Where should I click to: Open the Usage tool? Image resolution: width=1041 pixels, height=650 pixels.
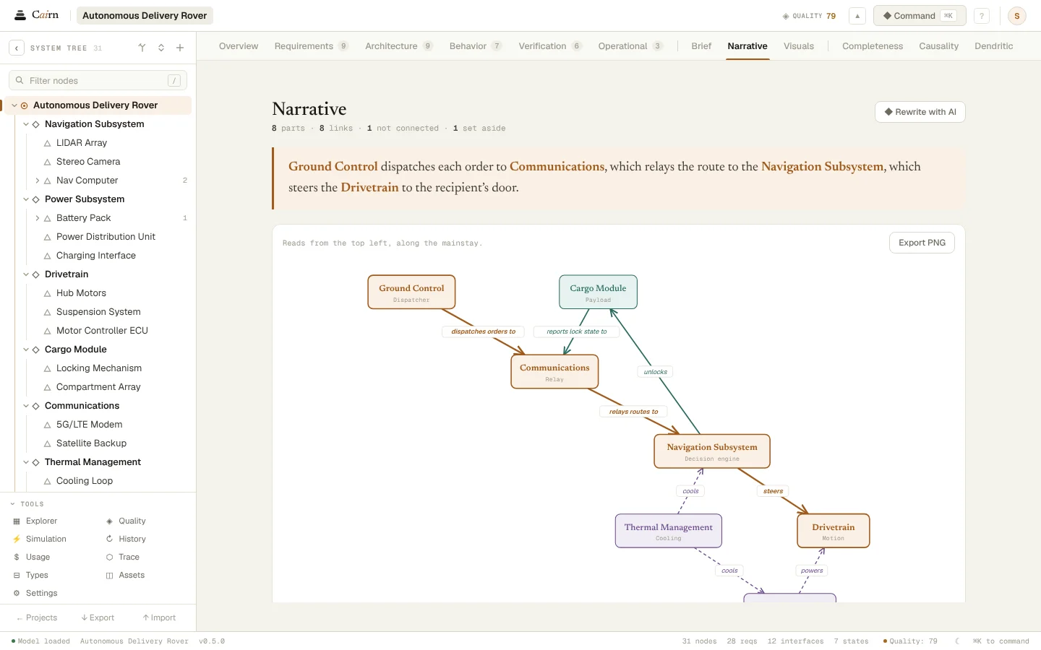[x=32, y=558]
